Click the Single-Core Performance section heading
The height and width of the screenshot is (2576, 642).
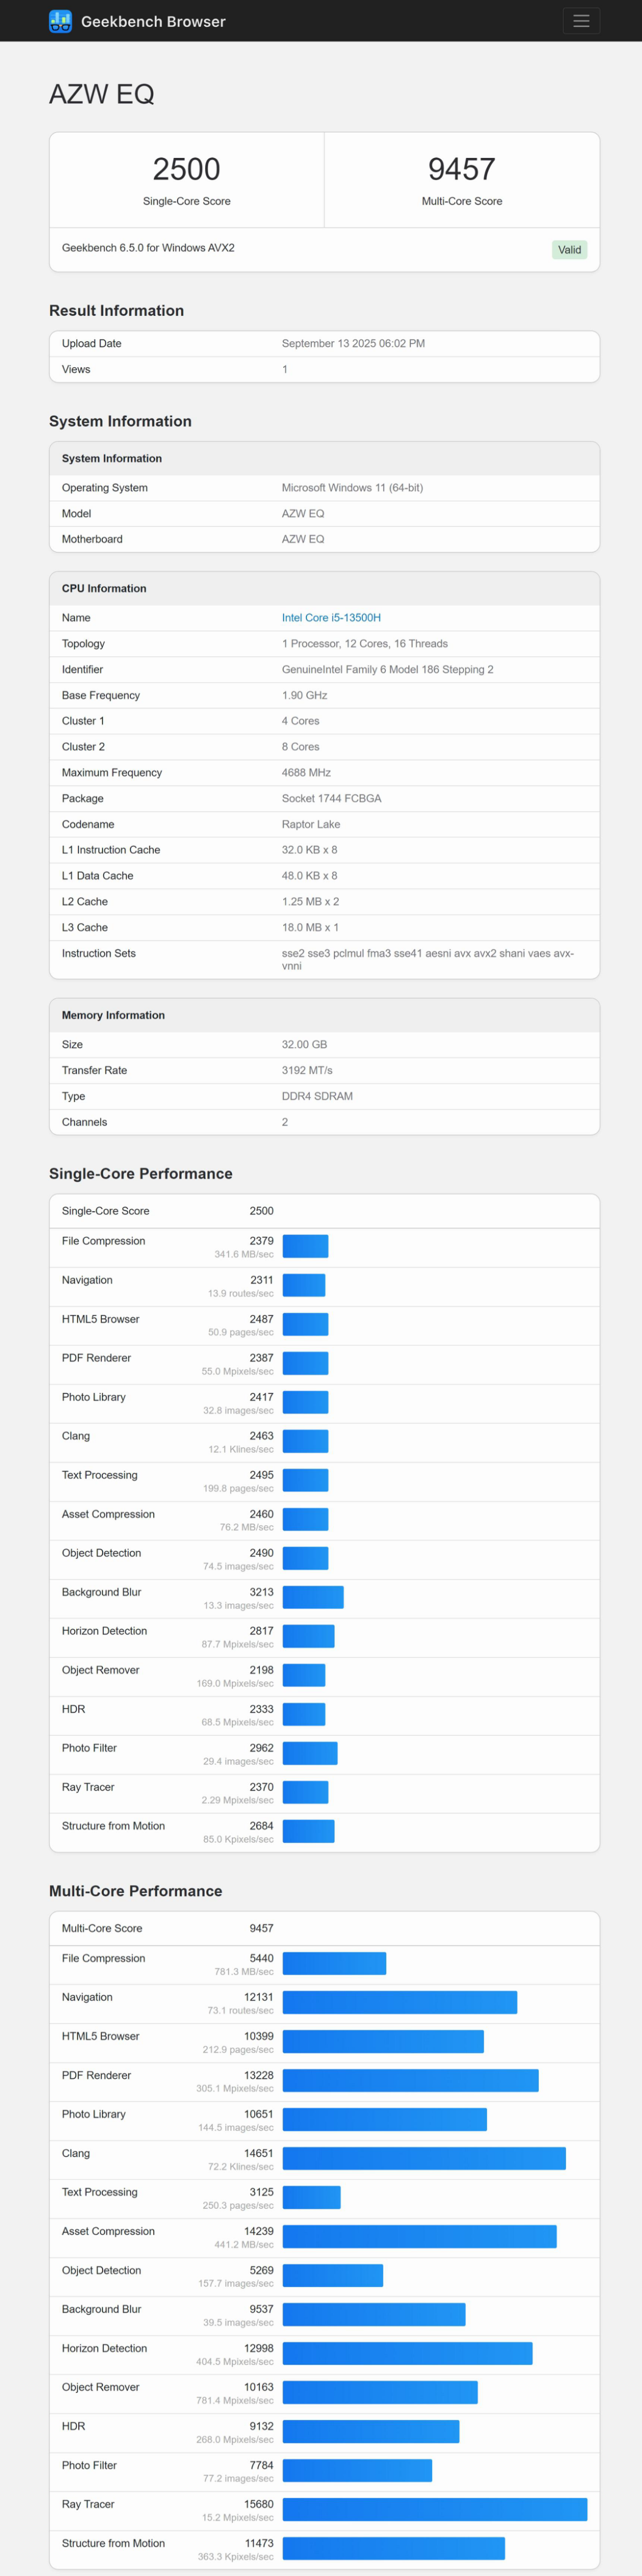pos(140,1174)
